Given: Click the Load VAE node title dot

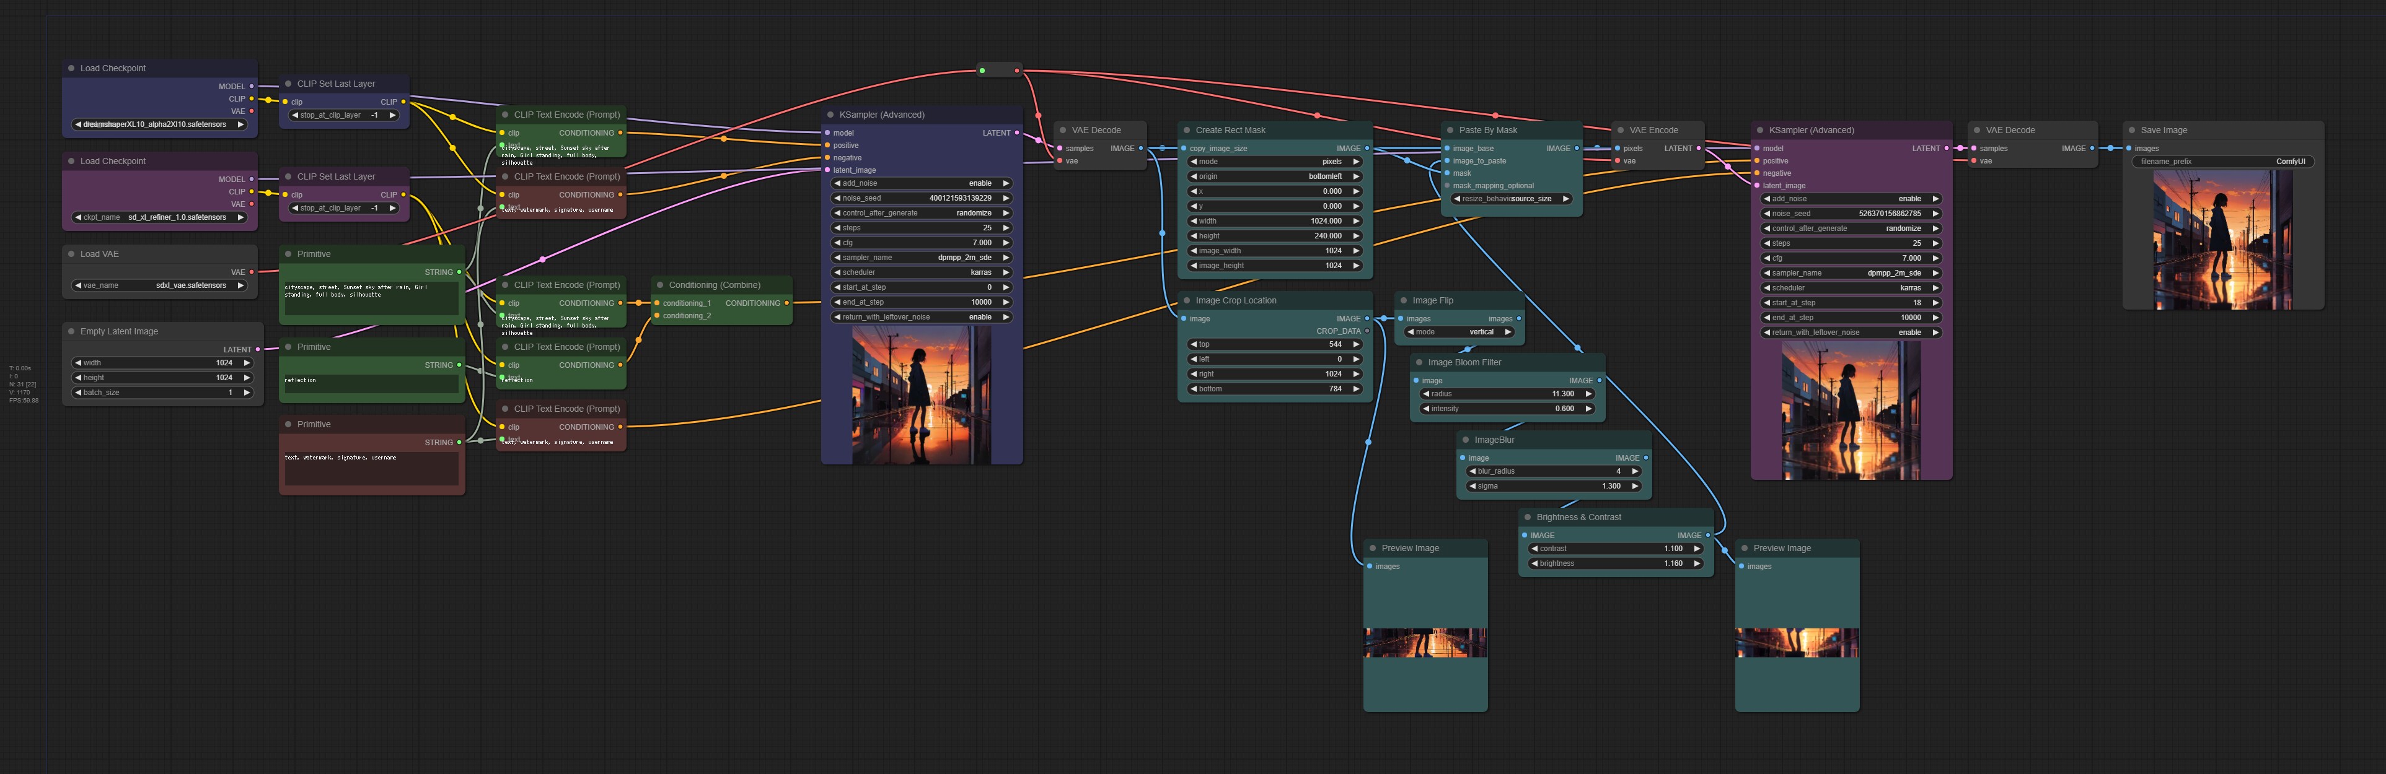Looking at the screenshot, I should click(71, 254).
